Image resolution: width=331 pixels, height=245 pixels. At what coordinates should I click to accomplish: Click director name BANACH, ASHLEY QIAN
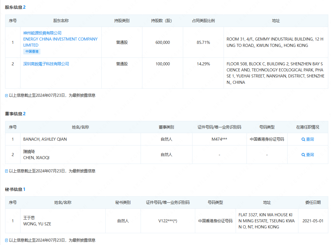click(x=45, y=139)
